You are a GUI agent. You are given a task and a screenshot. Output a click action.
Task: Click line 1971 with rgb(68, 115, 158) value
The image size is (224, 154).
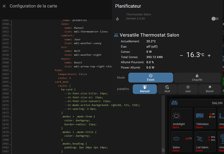tap(102, 105)
